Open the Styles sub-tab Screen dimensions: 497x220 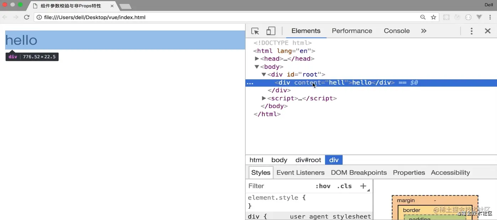[261, 172]
